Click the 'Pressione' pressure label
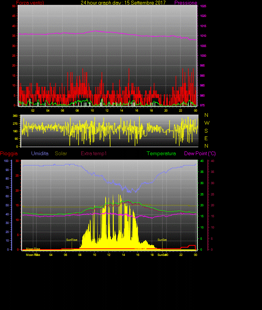The width and height of the screenshot is (262, 310). click(x=186, y=3)
